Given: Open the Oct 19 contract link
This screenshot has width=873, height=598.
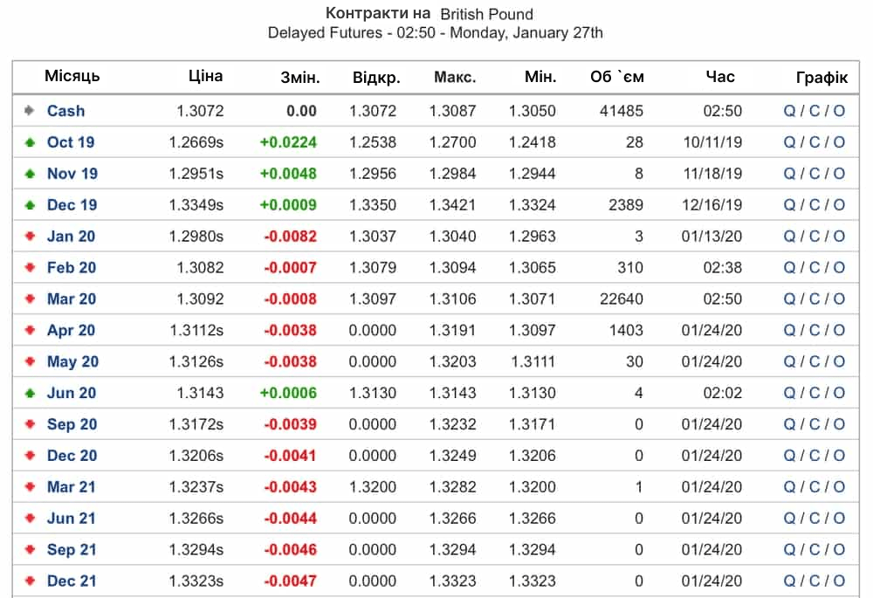Looking at the screenshot, I should click(71, 142).
